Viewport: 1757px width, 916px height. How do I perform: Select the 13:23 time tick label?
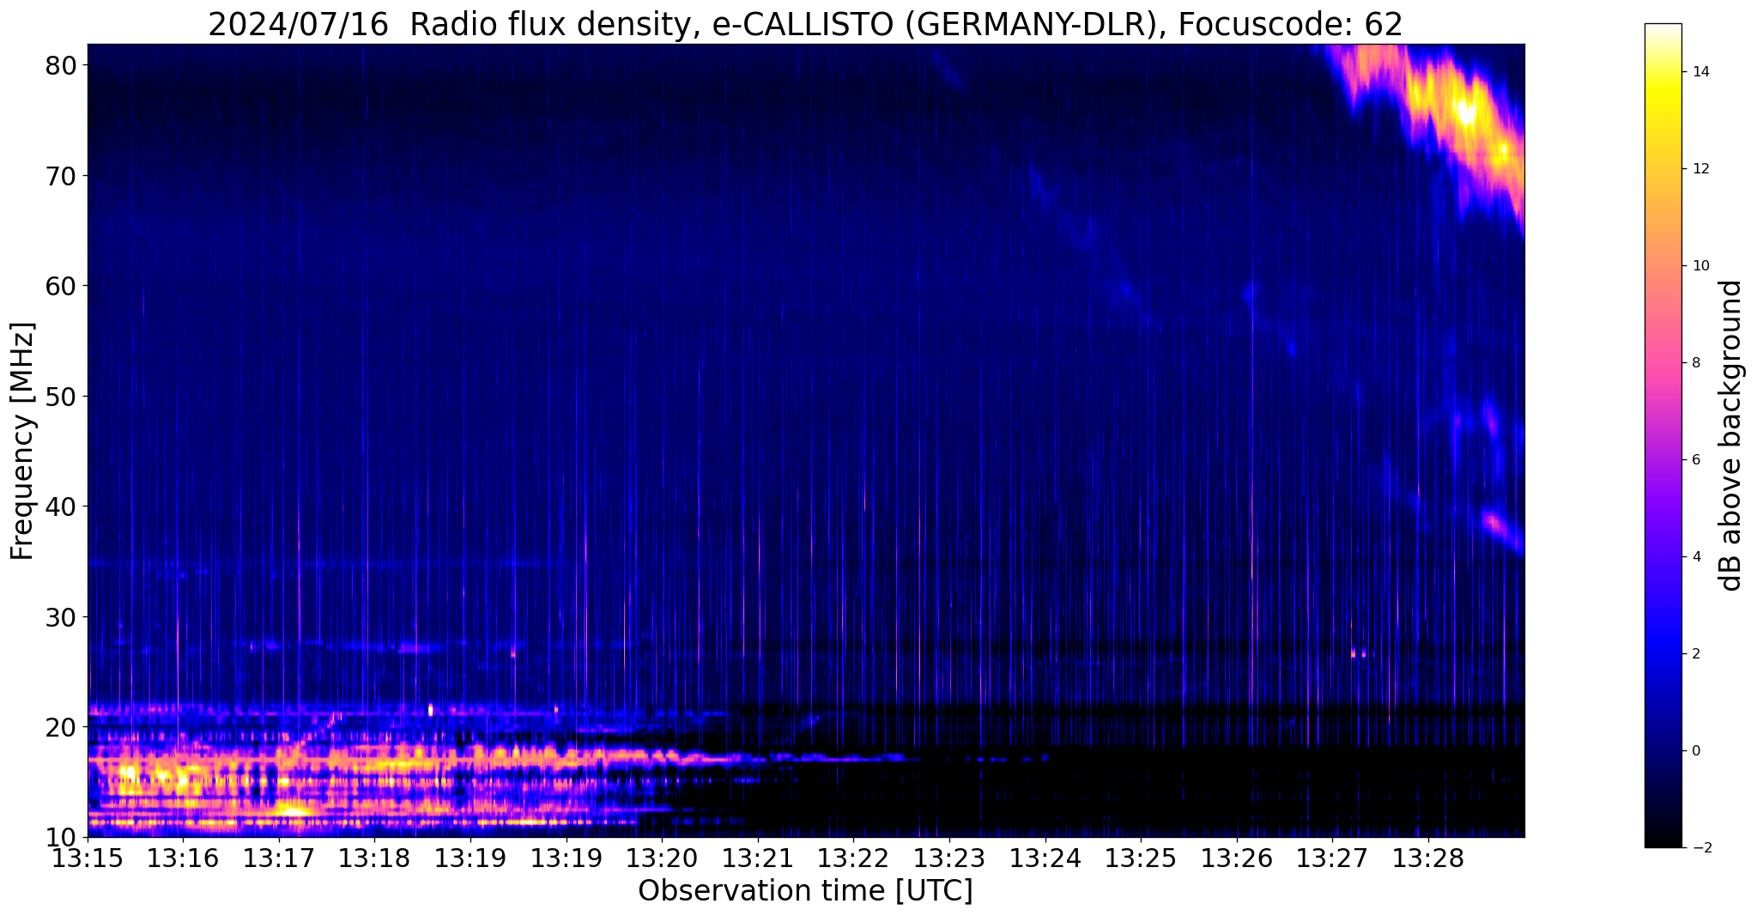click(x=949, y=858)
